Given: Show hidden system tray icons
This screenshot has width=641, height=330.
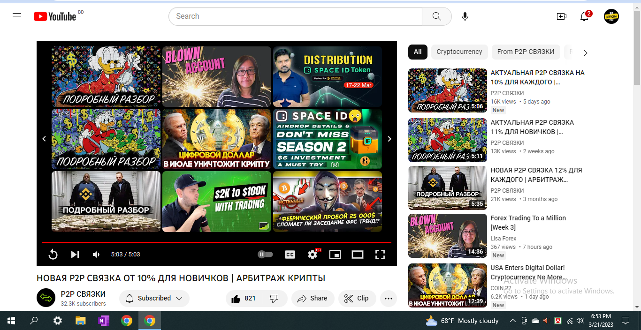Looking at the screenshot, I should tap(512, 321).
